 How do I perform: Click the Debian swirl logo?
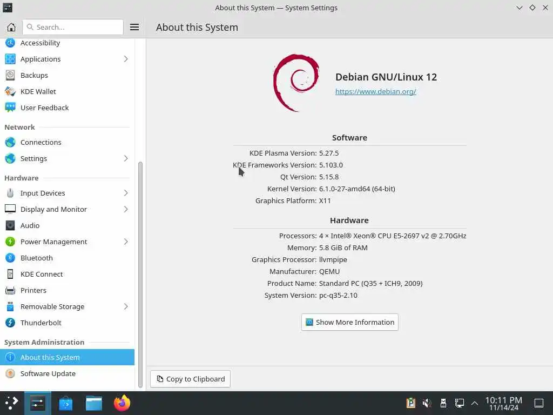pyautogui.click(x=296, y=83)
